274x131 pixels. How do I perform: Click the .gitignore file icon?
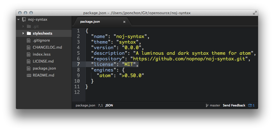pyautogui.click(x=29, y=41)
